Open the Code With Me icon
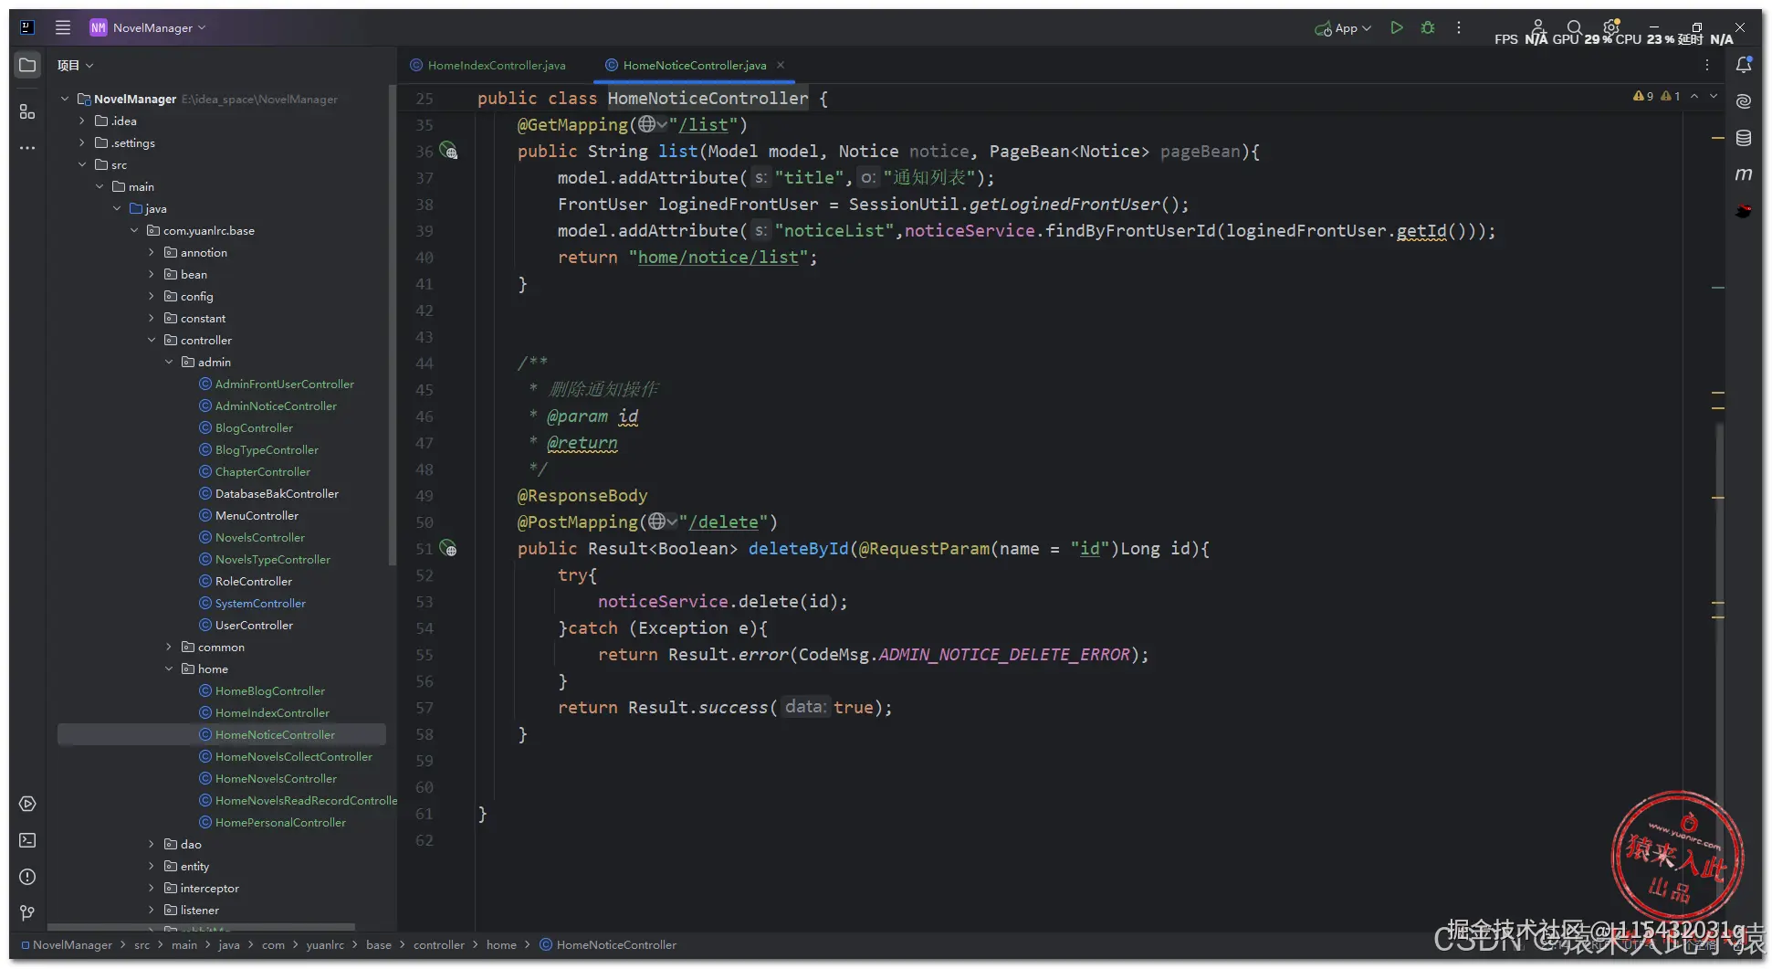The height and width of the screenshot is (969, 1772). pyautogui.click(x=1538, y=26)
